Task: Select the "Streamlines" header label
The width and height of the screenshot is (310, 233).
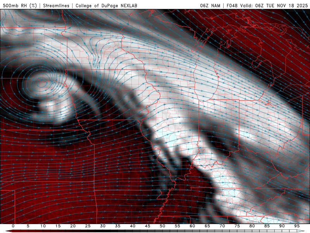Action: (56, 5)
